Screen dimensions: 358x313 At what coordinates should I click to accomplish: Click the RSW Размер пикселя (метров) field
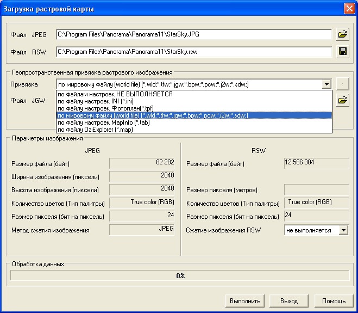(316, 189)
